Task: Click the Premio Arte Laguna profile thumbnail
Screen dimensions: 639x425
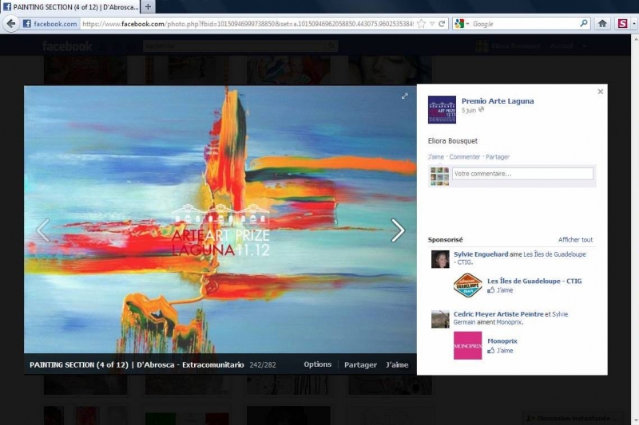Action: tap(442, 109)
